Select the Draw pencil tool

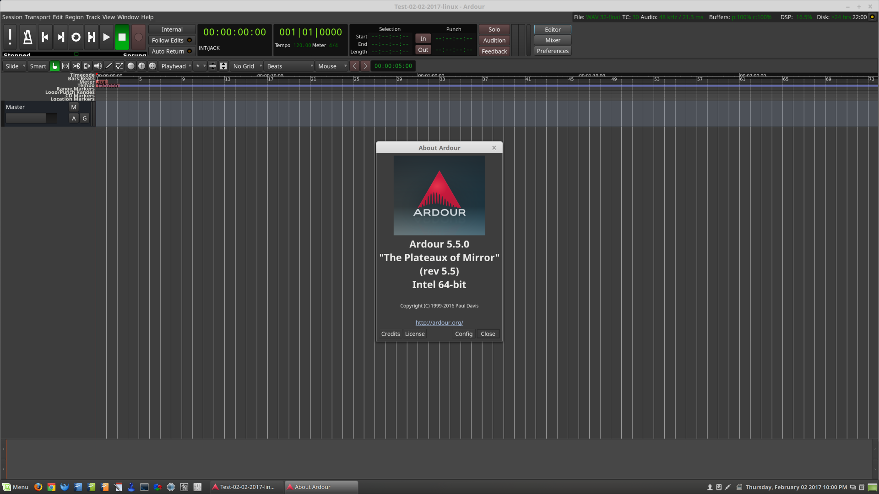pyautogui.click(x=109, y=66)
